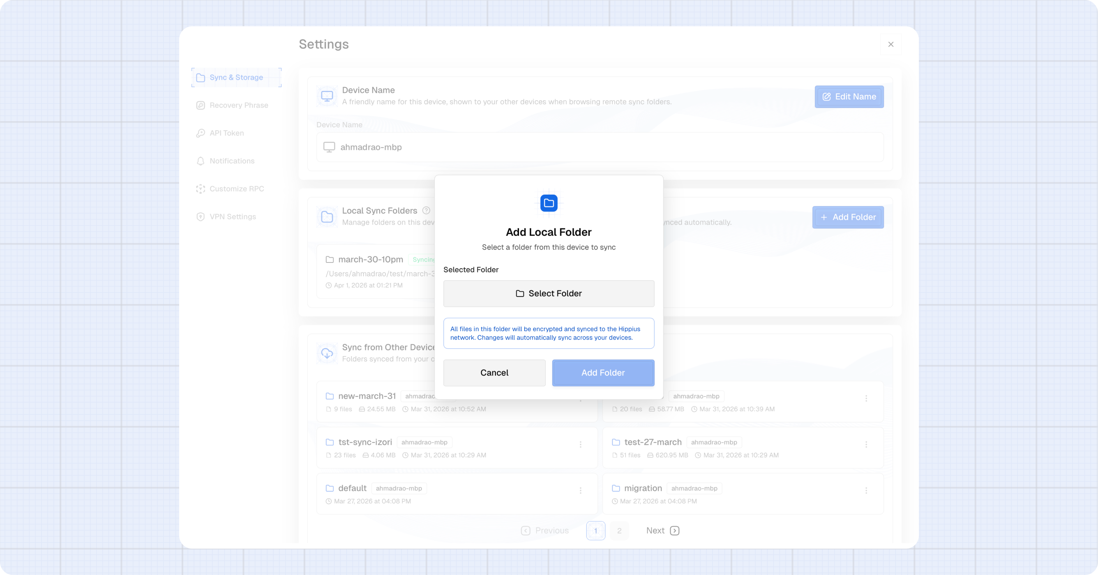The height and width of the screenshot is (575, 1098).
Task: Click the monitor icon next to Device Name heading
Action: (x=327, y=96)
